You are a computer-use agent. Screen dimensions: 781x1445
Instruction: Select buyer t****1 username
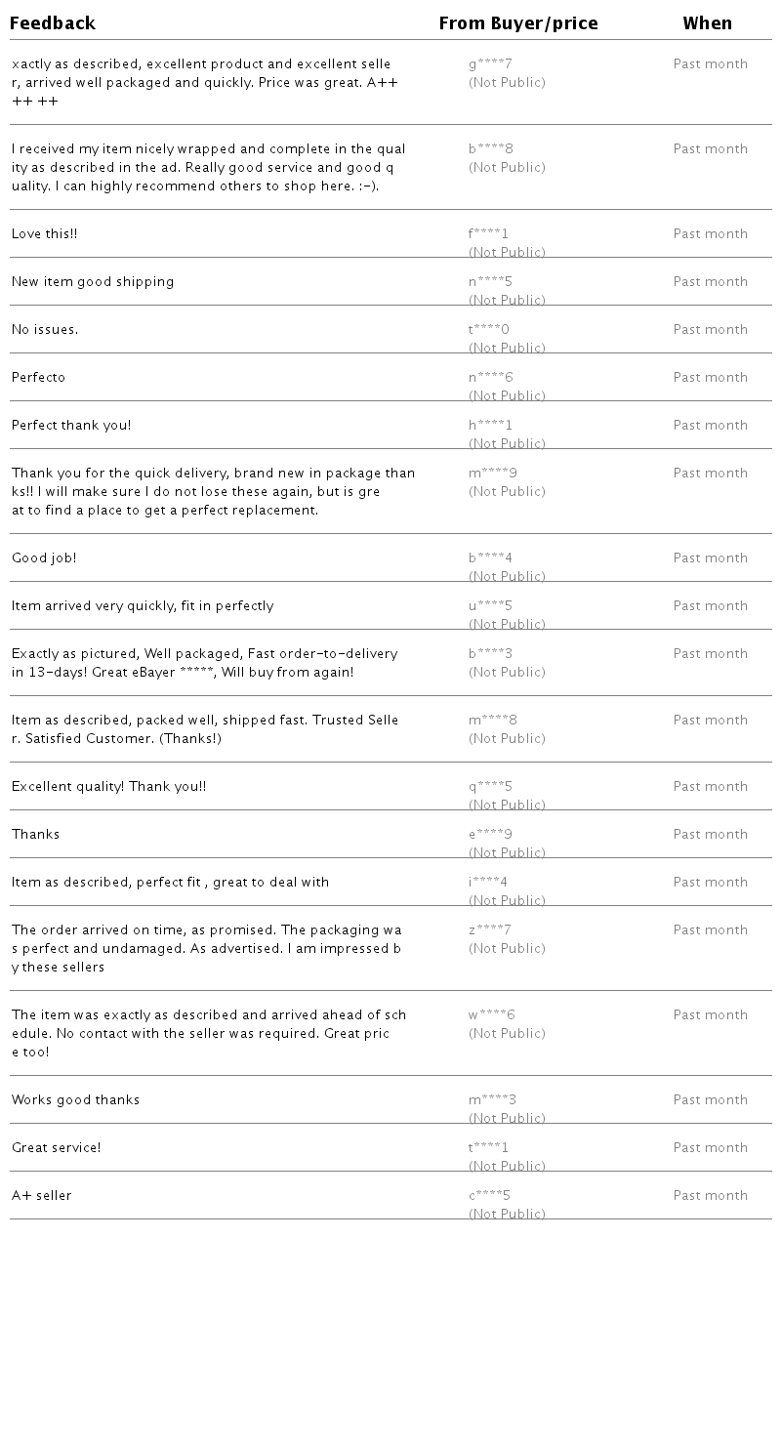489,1148
